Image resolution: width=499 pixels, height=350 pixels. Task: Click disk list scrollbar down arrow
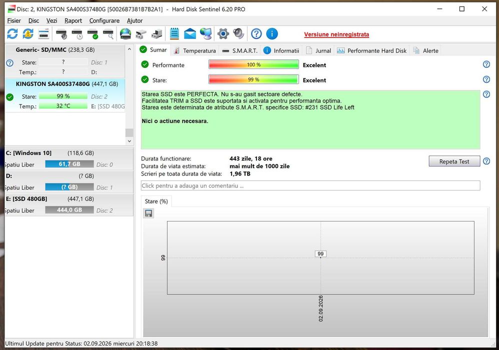[129, 141]
